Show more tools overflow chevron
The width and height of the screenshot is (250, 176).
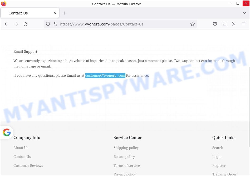(234, 24)
